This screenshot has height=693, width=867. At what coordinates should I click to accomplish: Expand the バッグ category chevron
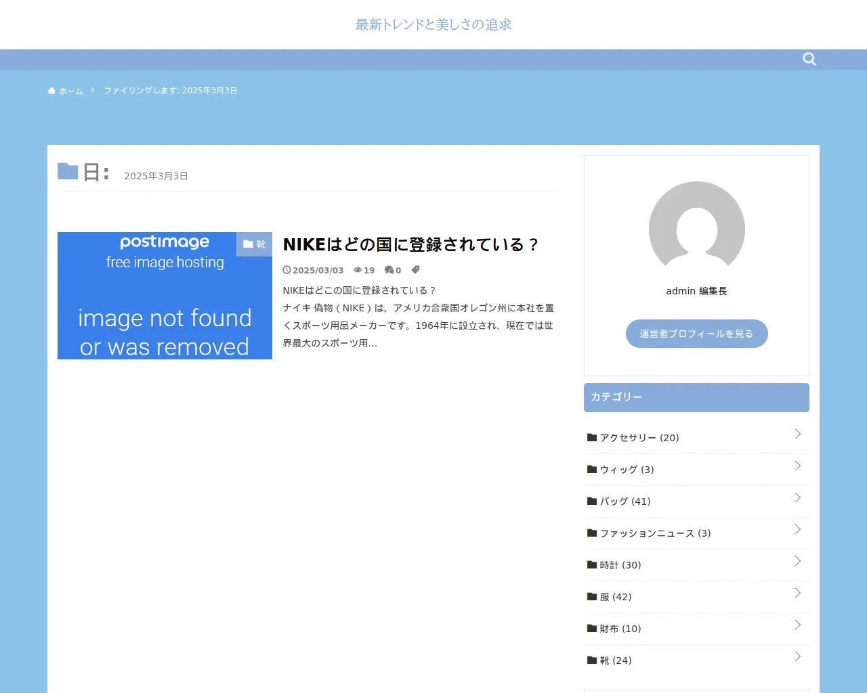(797, 497)
